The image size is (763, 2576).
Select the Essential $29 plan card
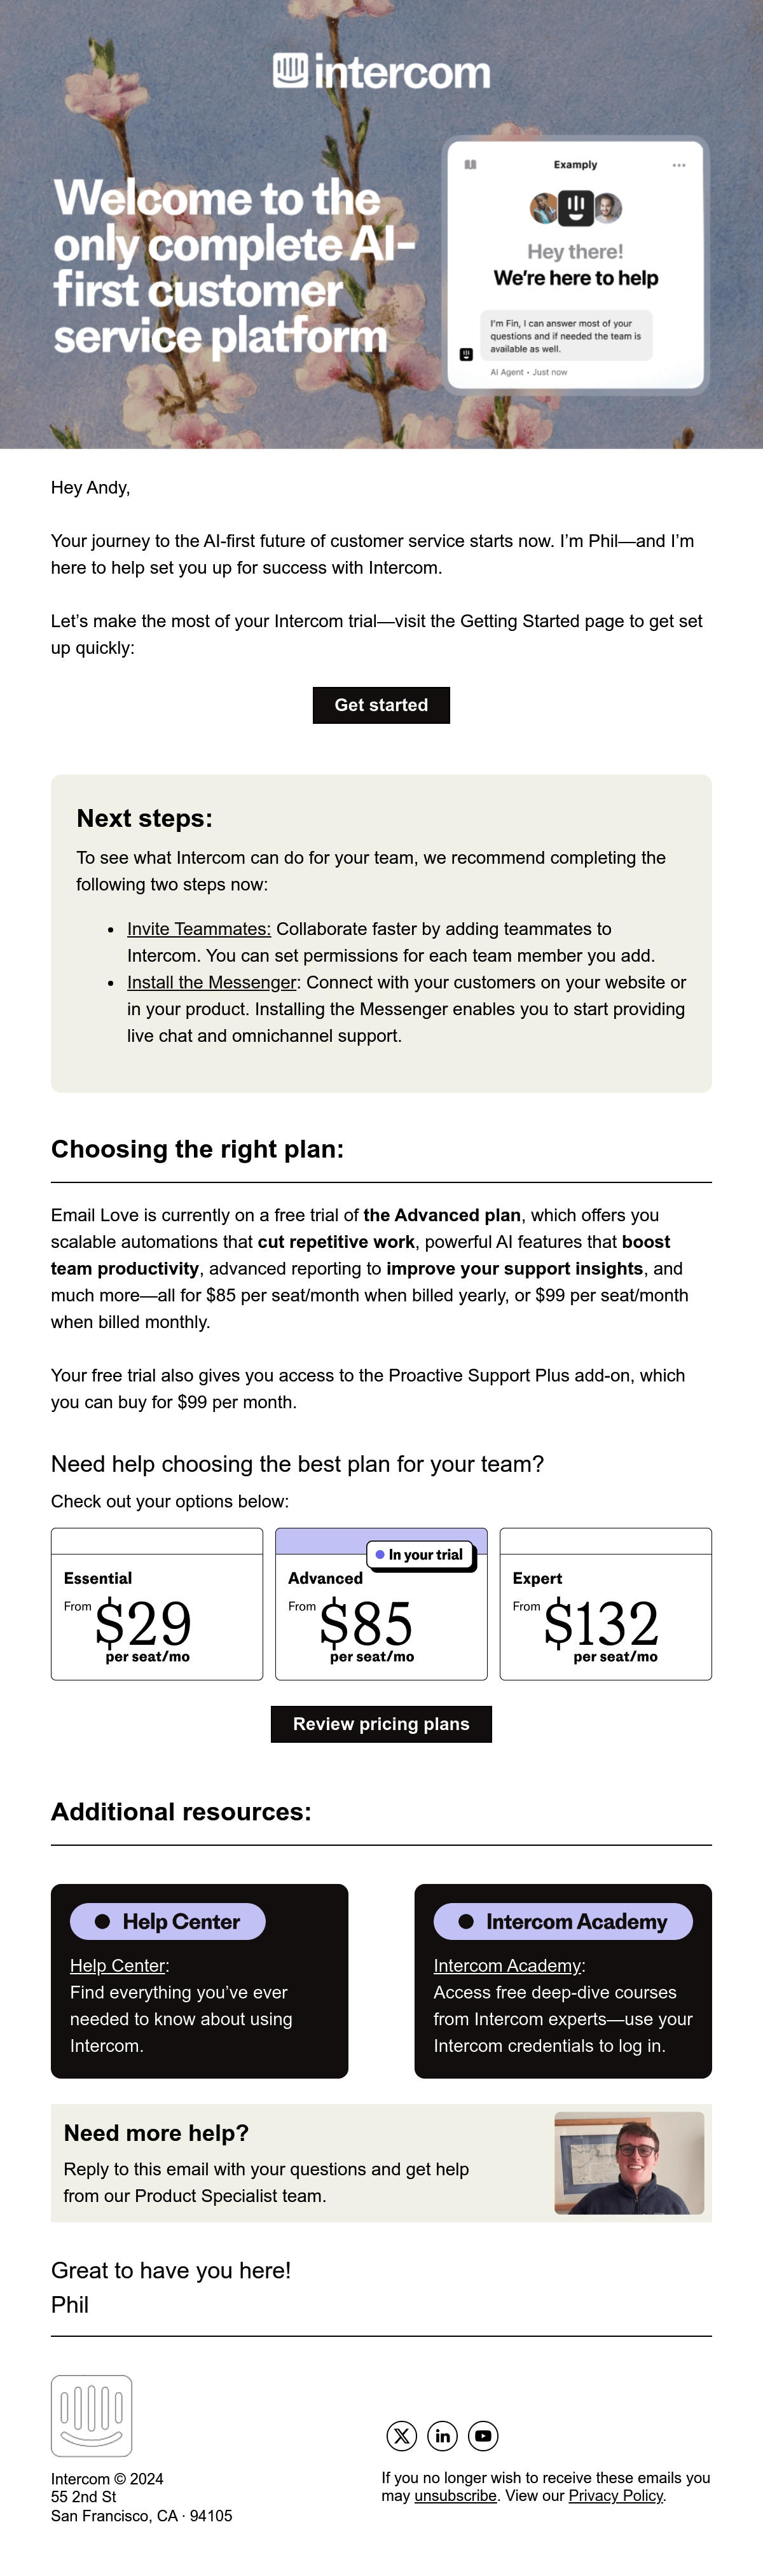tap(157, 1604)
